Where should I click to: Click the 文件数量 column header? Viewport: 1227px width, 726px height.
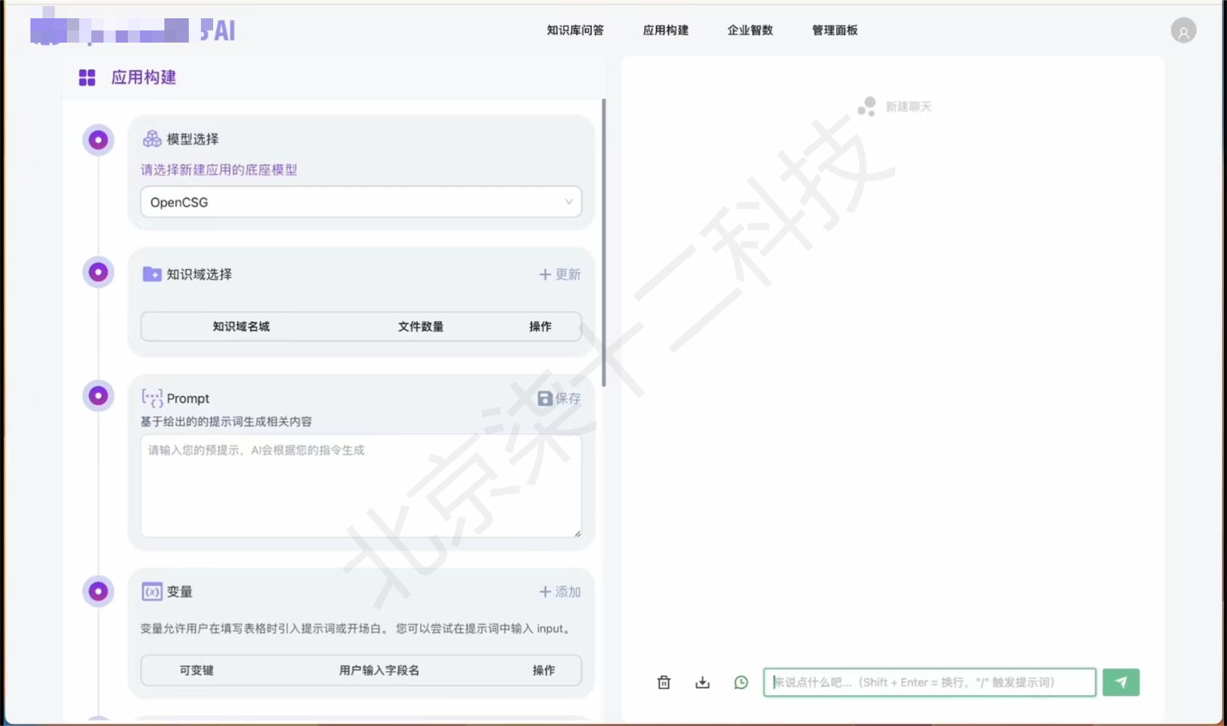tap(420, 326)
